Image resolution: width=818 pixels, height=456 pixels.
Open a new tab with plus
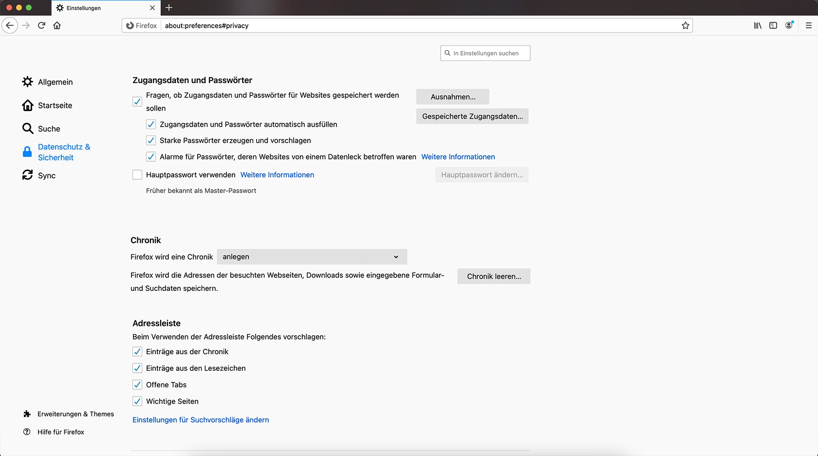click(x=169, y=8)
